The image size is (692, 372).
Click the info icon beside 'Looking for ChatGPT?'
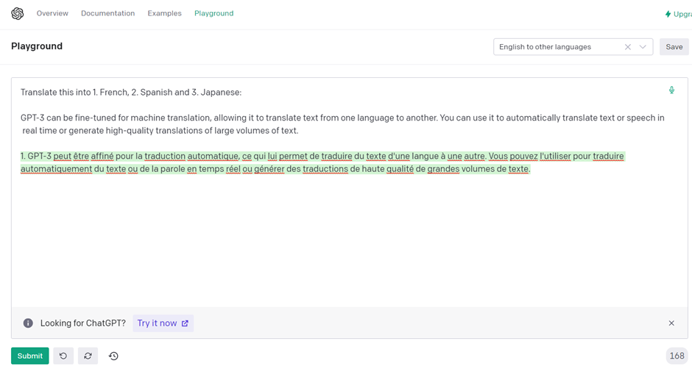pos(28,323)
